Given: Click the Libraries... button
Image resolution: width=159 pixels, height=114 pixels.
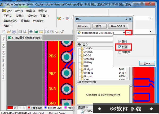Looking at the screenshot, I should (84, 26).
